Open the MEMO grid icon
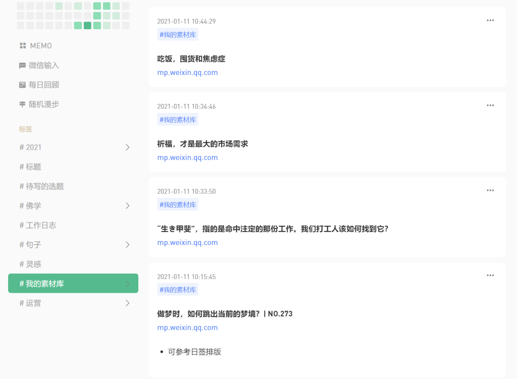This screenshot has height=379, width=517. pyautogui.click(x=23, y=46)
